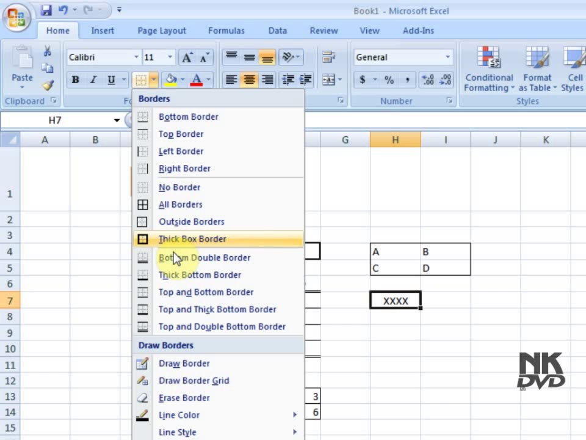Select cell H7 containing XXXX
This screenshot has height=440, width=586.
click(396, 301)
